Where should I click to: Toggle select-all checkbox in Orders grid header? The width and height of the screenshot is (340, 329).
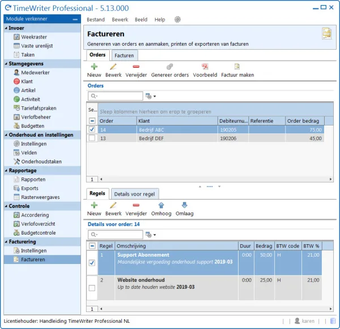click(x=92, y=121)
